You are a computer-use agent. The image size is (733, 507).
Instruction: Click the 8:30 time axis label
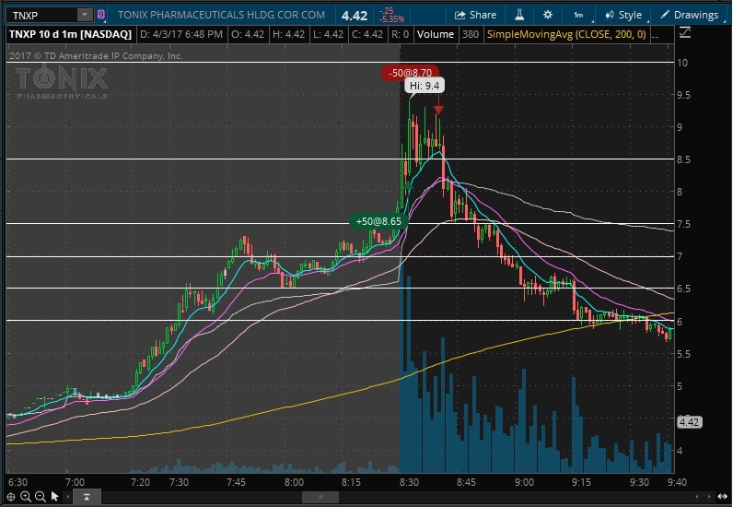coord(409,482)
